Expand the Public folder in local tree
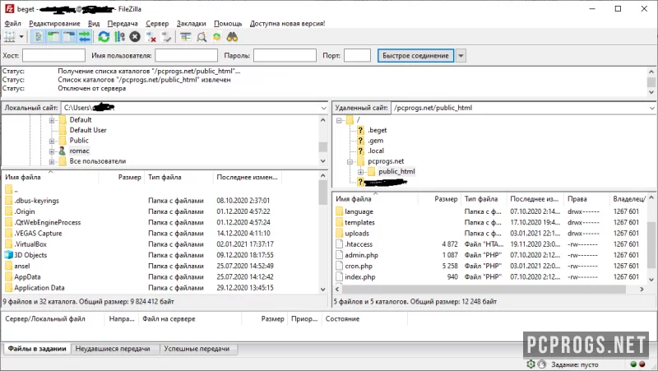This screenshot has width=658, height=371. (x=52, y=141)
